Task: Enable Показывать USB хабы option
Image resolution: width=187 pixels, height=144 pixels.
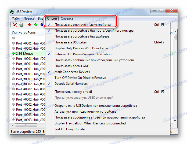Action: 107,42
